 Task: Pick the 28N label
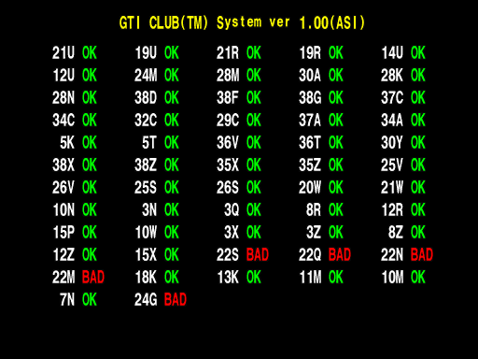63,97
